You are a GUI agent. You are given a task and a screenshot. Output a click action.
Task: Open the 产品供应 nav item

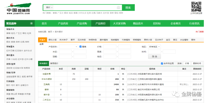pyautogui.click(x=63, y=23)
